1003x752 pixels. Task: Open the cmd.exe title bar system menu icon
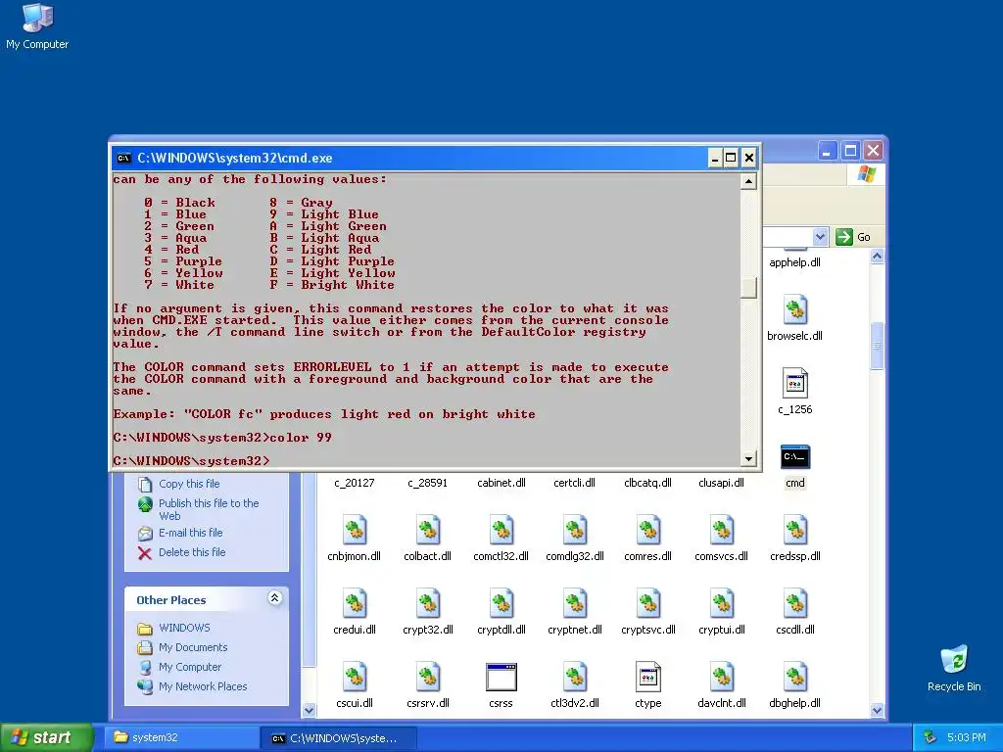pos(124,158)
